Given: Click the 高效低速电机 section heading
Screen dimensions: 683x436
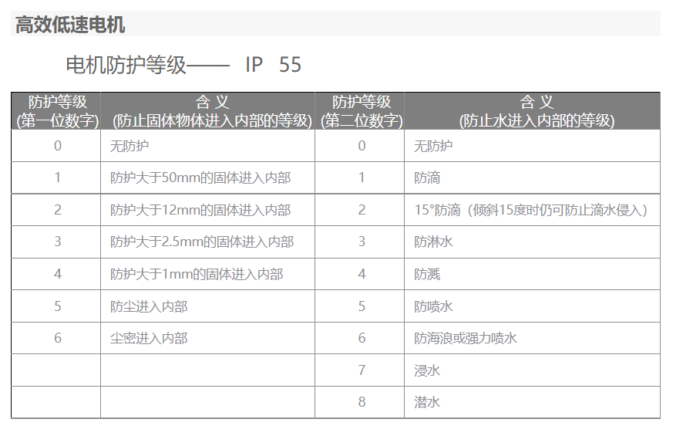Looking at the screenshot, I should pos(70,25).
